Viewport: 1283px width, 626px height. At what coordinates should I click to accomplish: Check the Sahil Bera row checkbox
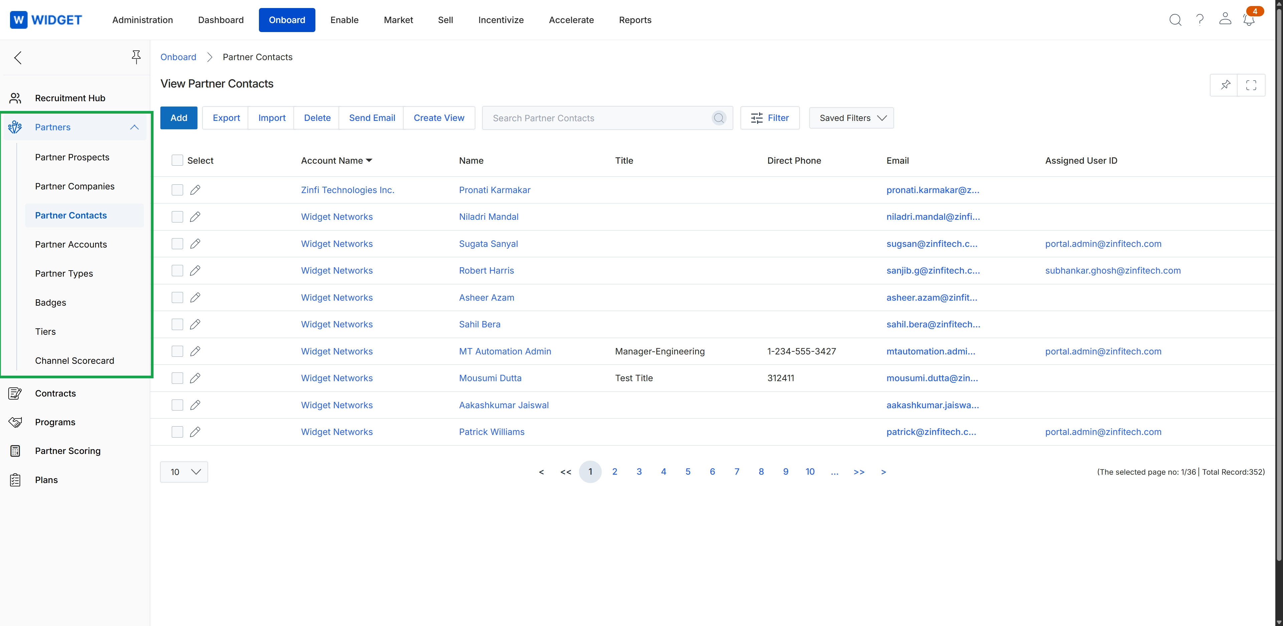pos(177,325)
